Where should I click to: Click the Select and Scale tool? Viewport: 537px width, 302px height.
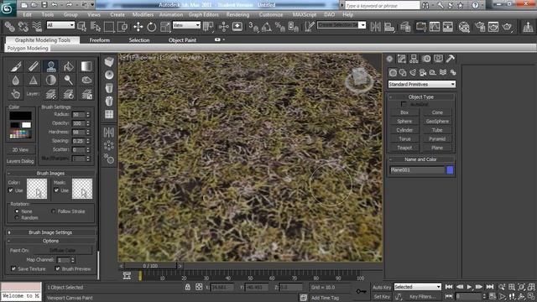point(165,27)
